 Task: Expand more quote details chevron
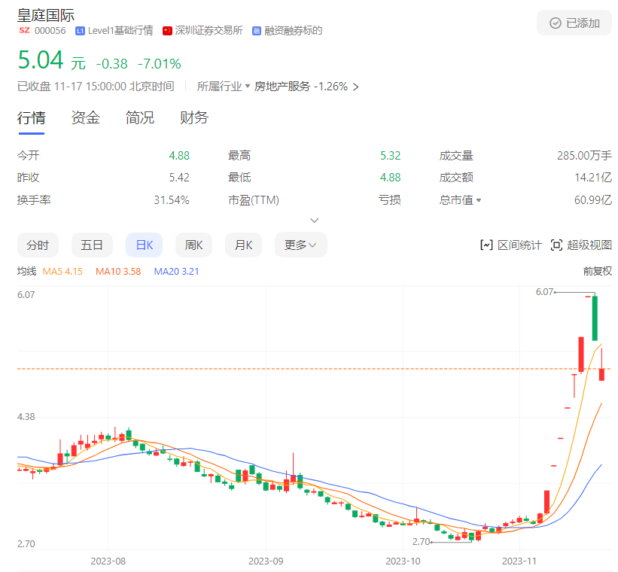click(315, 221)
